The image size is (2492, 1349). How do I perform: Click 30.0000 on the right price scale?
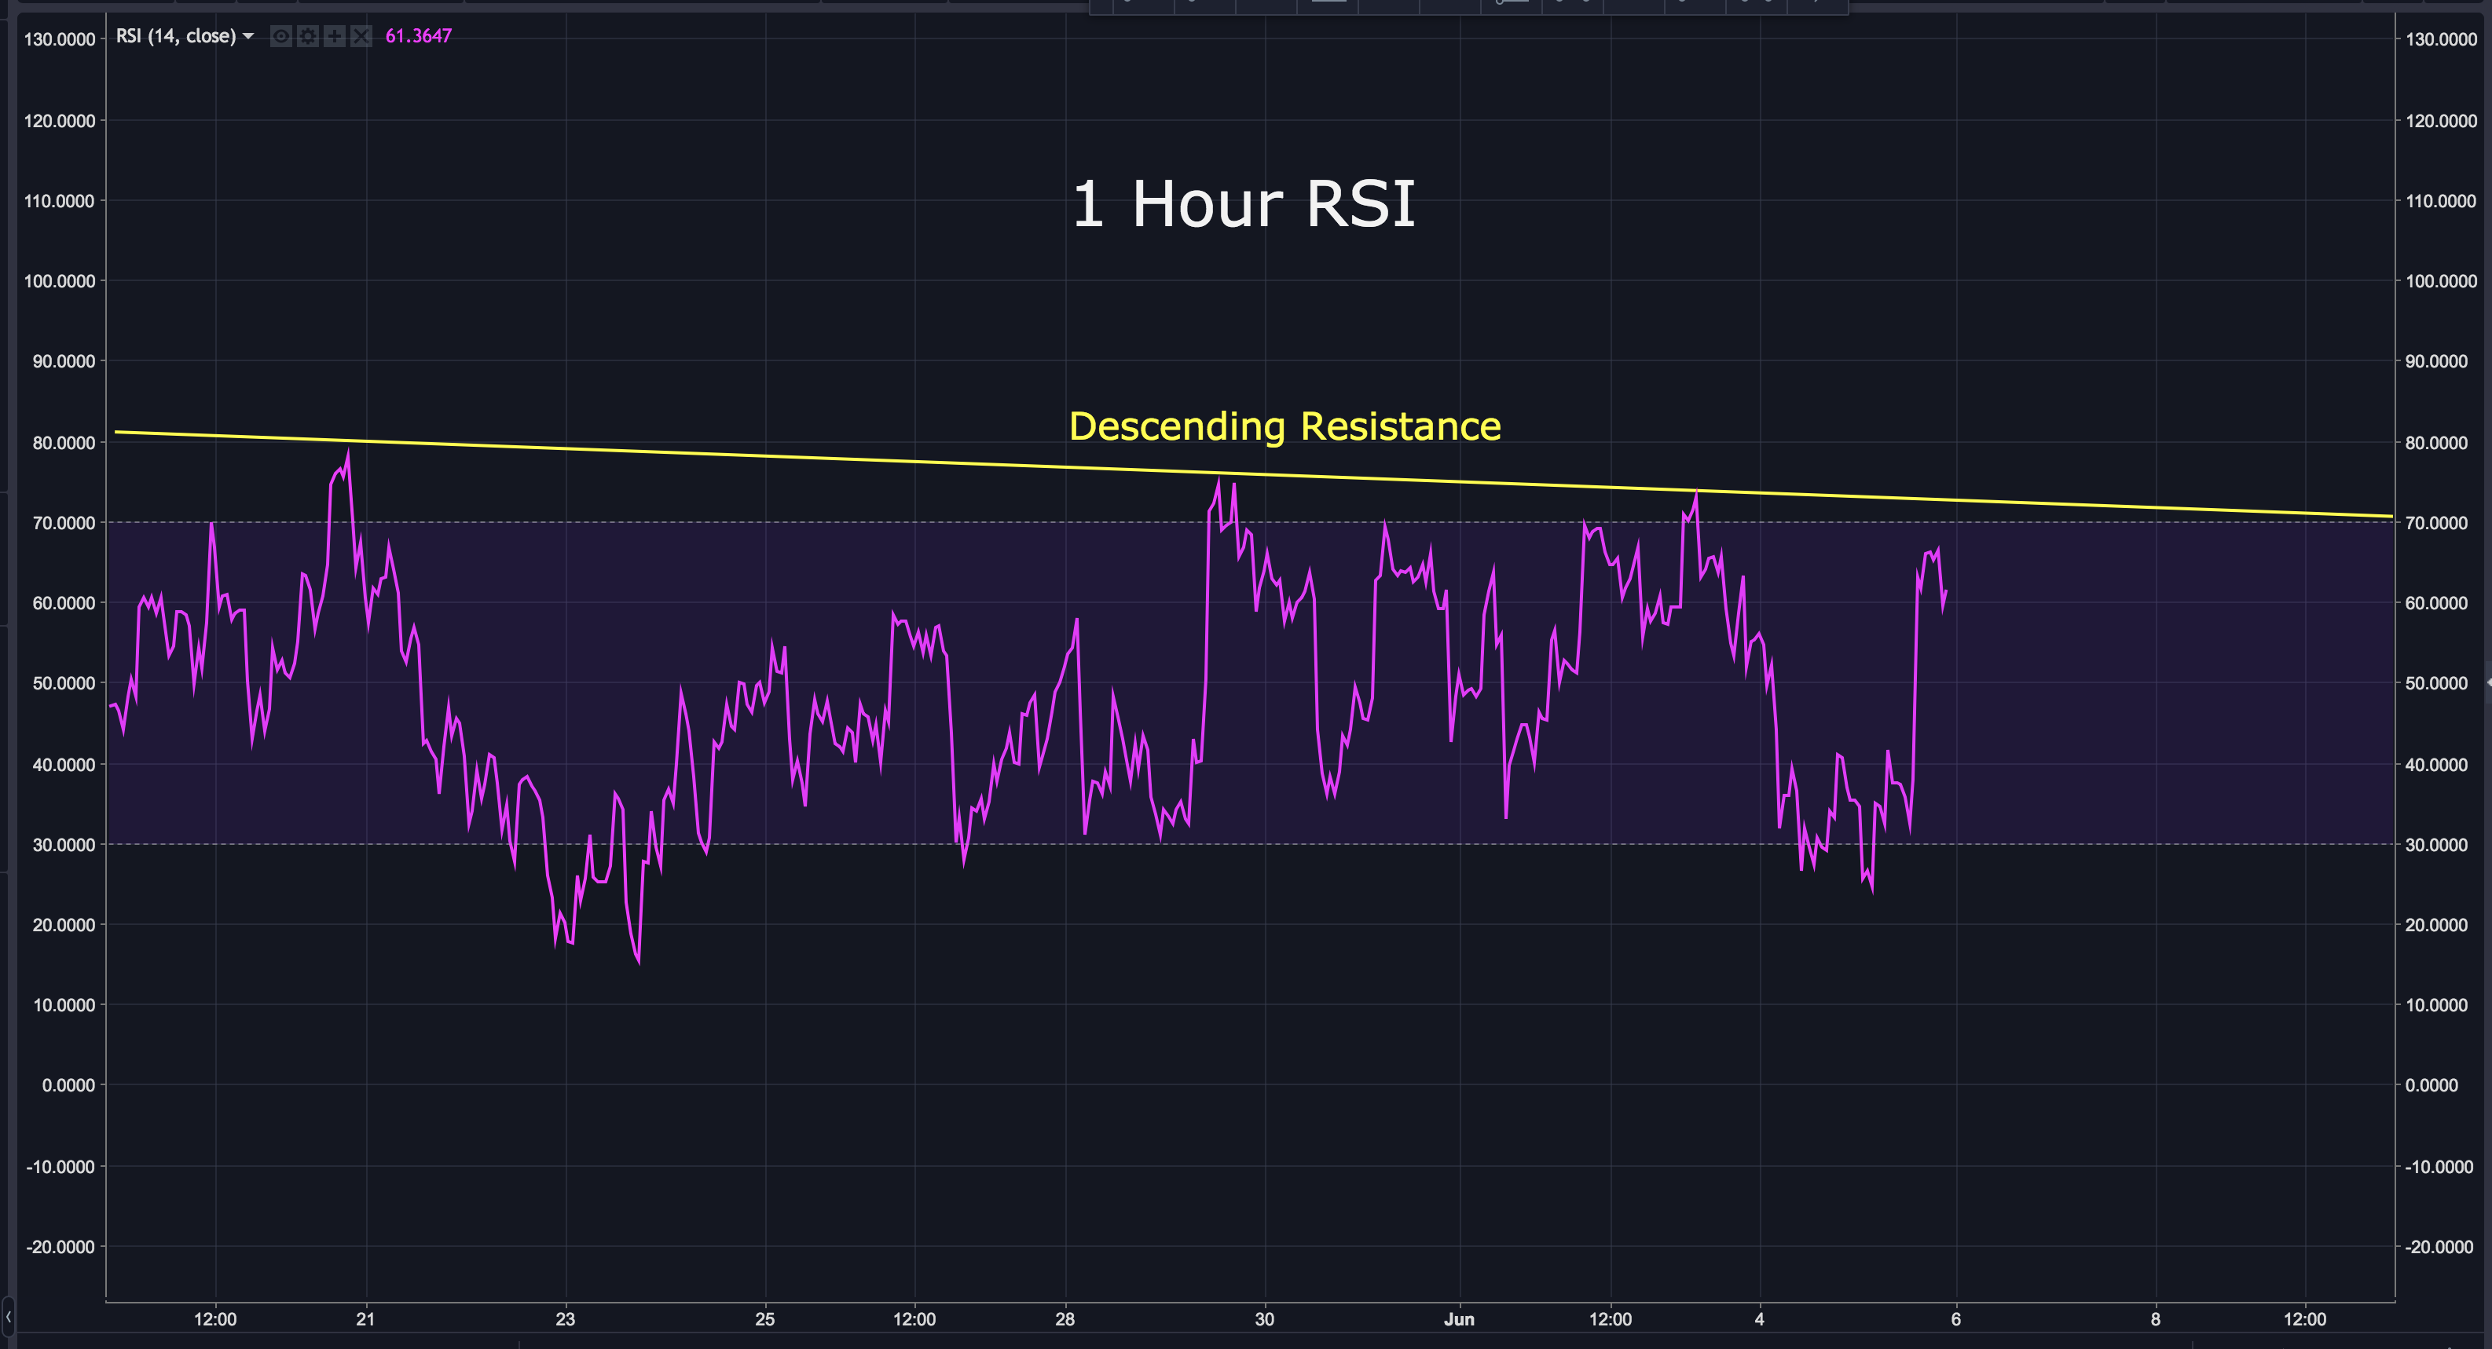[2436, 845]
